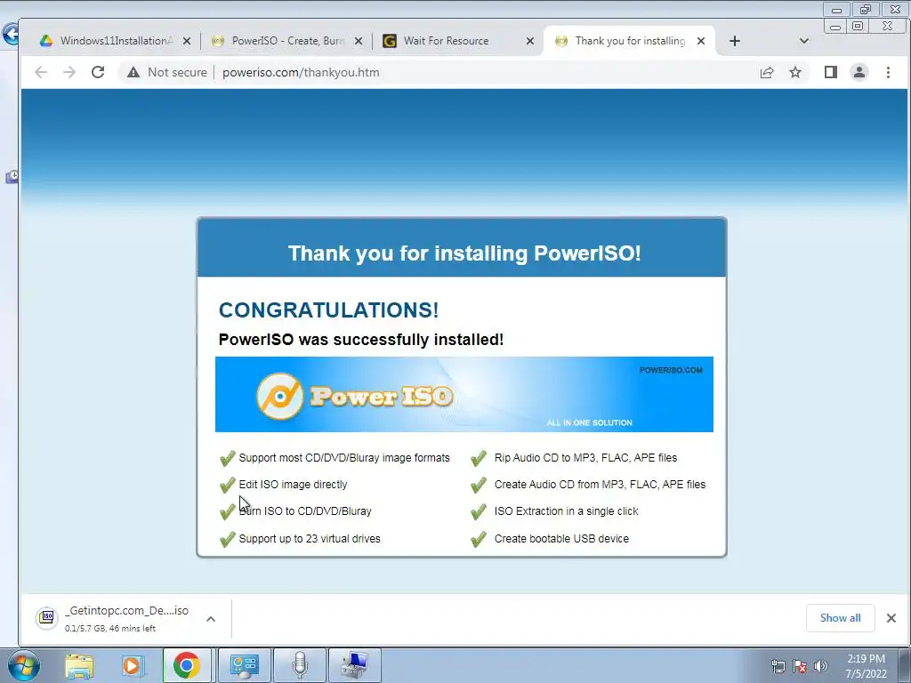Click Show desktop strip beside the clock

click(x=905, y=666)
